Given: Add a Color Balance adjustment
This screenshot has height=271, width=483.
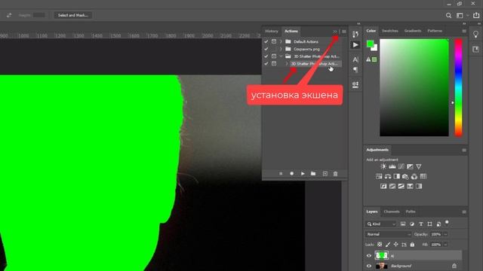Looking at the screenshot, I should tap(388, 176).
